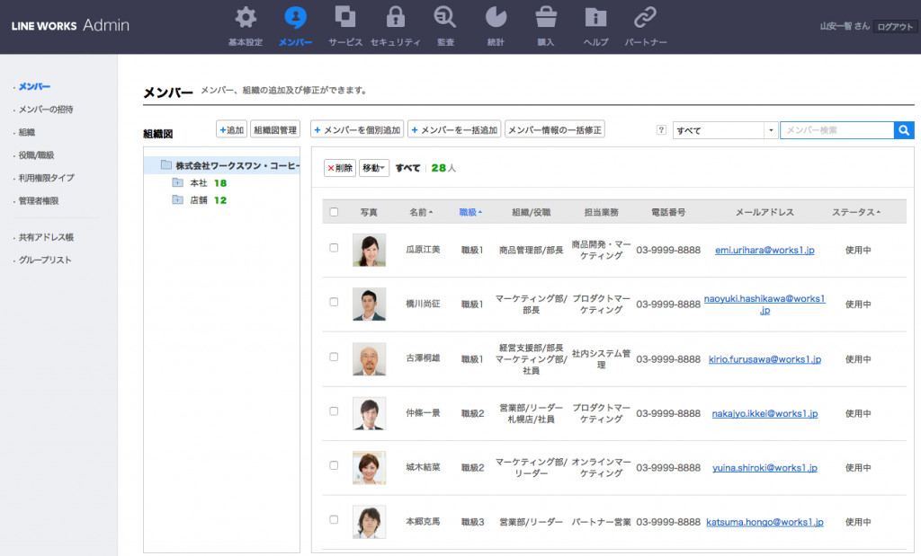Open the 統計 pie chart icon
921x556 pixels.
click(x=495, y=18)
